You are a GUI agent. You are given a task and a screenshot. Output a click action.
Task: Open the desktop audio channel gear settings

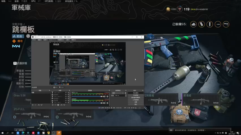108,103
